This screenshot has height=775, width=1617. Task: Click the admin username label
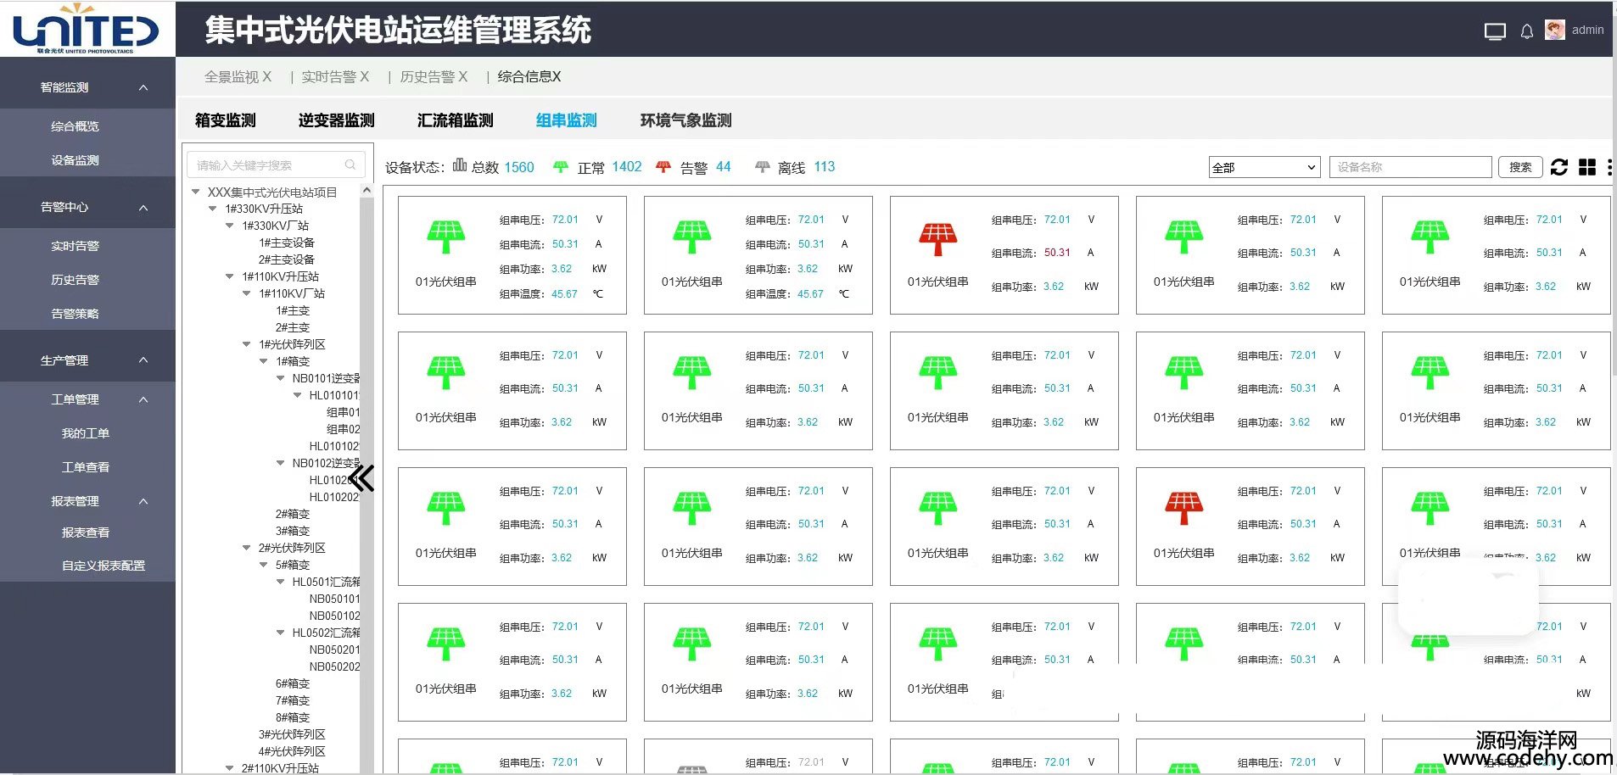pyautogui.click(x=1587, y=30)
